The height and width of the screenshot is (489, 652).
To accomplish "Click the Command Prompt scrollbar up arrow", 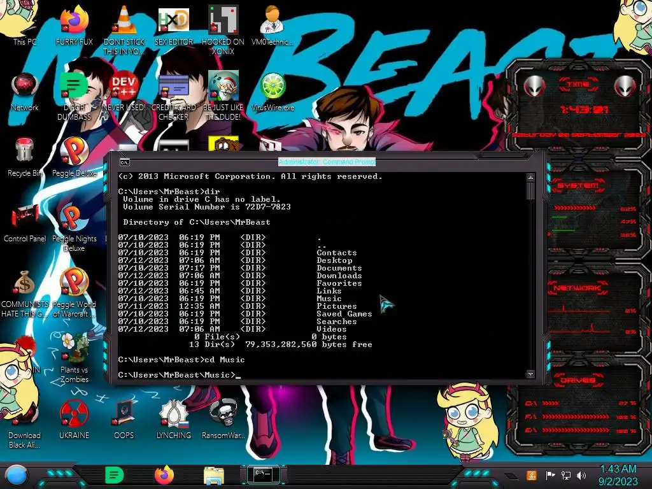I will 530,178.
